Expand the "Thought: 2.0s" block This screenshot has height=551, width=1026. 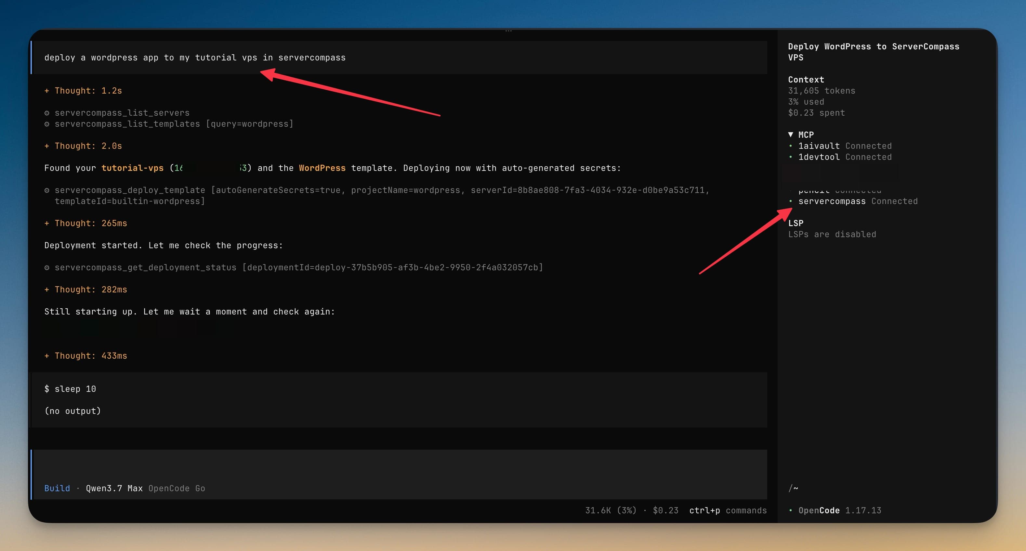point(83,146)
